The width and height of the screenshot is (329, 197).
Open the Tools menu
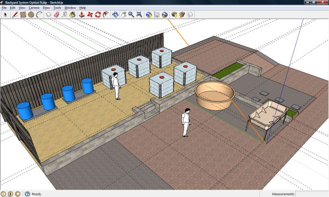pyautogui.click(x=57, y=8)
